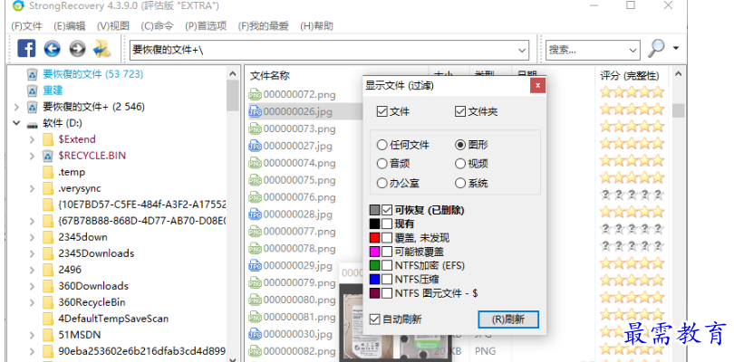Click the magenta swatch for 可能被覆盖
The width and height of the screenshot is (734, 362).
point(374,252)
